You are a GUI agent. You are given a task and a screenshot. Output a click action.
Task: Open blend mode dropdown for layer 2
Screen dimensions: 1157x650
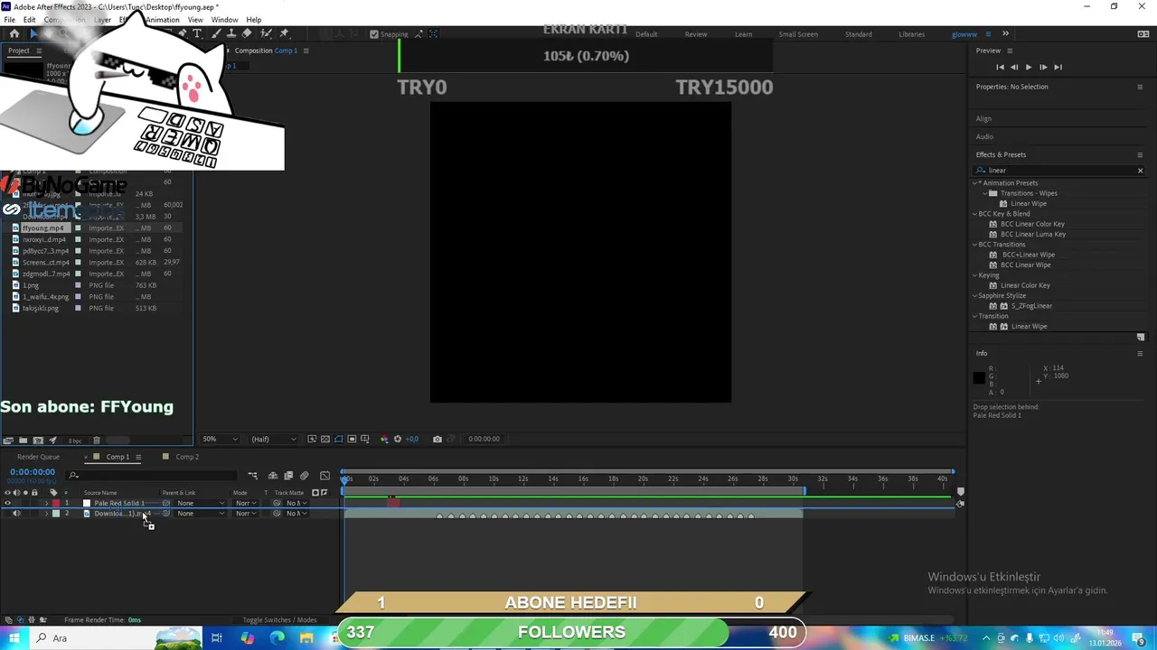246,514
